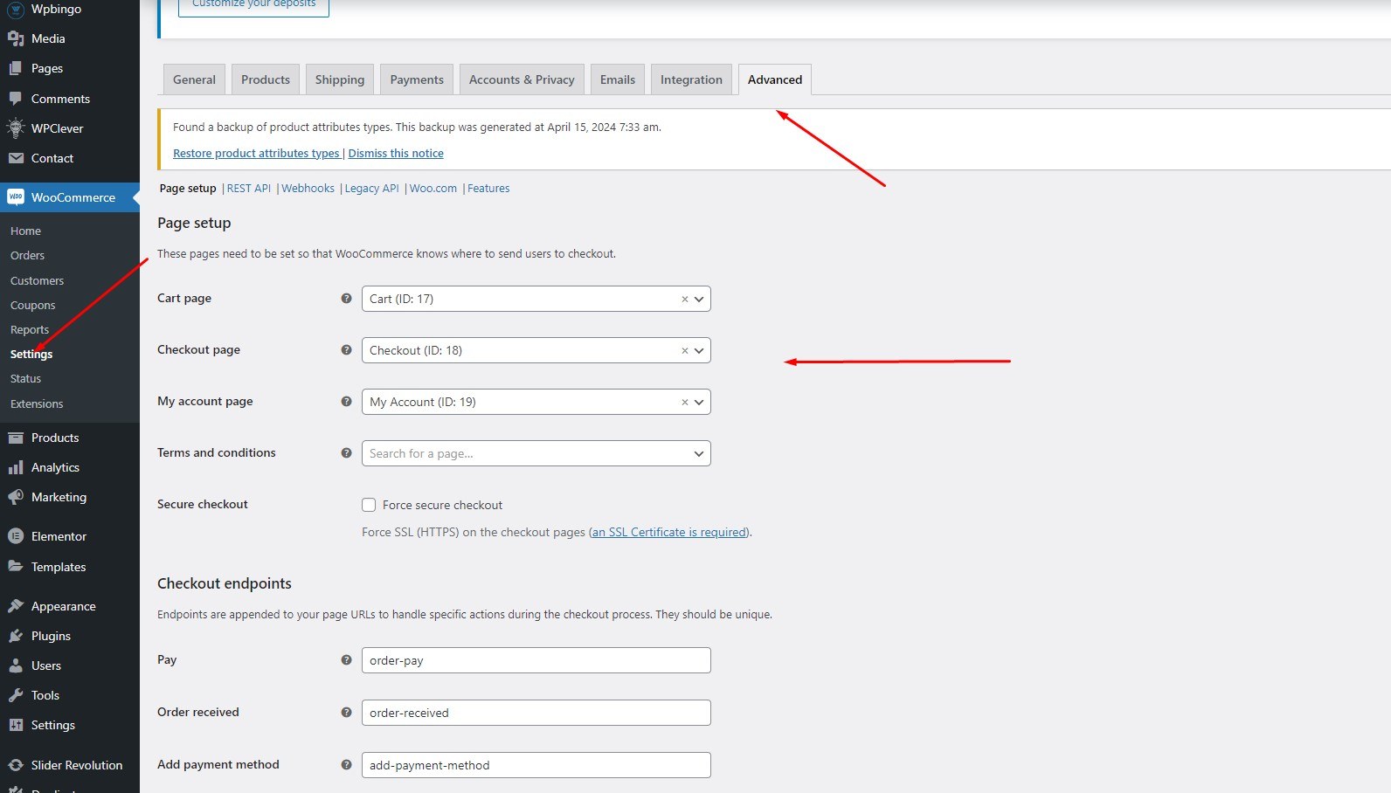Click the Restore product attributes types link
The image size is (1391, 793).
(x=256, y=154)
